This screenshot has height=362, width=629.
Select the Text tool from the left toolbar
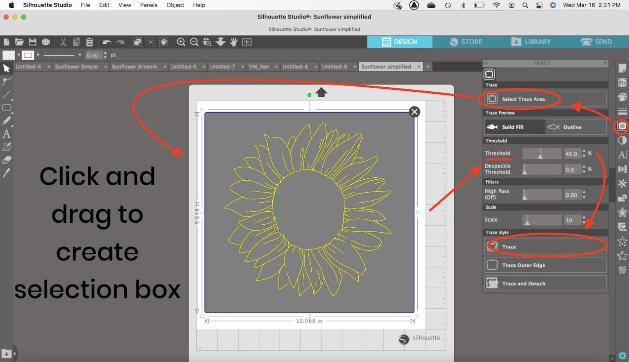tap(7, 134)
